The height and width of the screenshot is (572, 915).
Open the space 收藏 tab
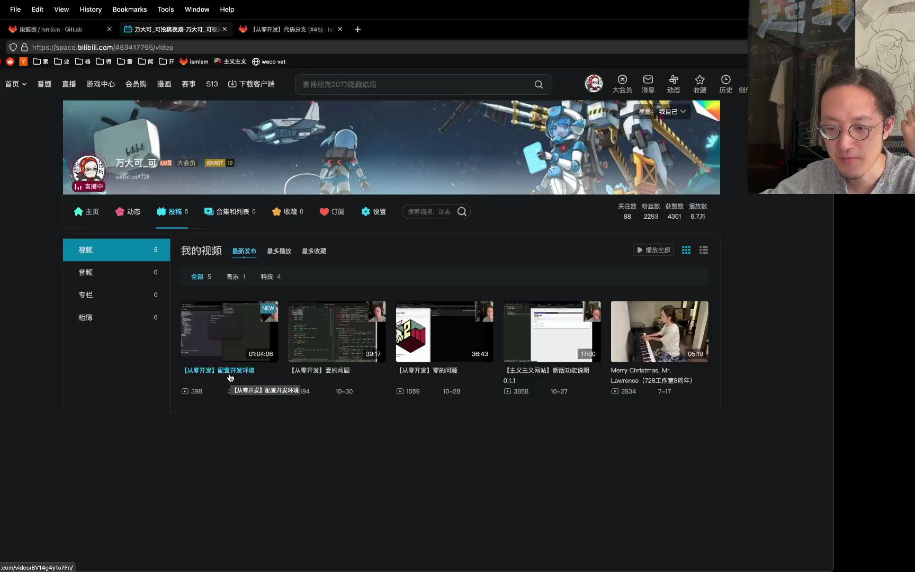click(288, 211)
